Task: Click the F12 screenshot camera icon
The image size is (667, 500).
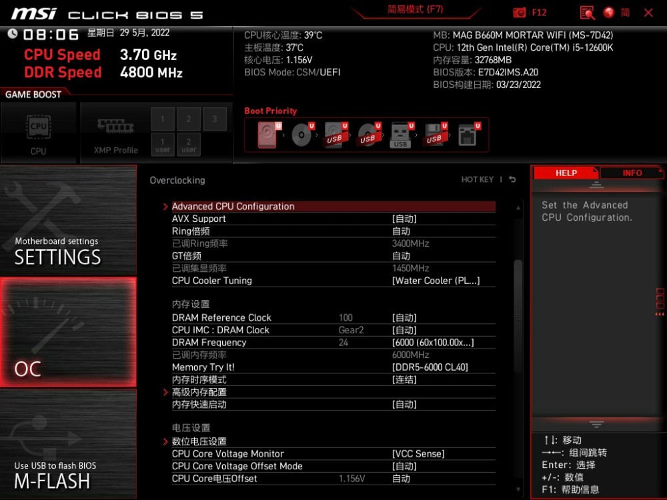Action: [x=520, y=13]
